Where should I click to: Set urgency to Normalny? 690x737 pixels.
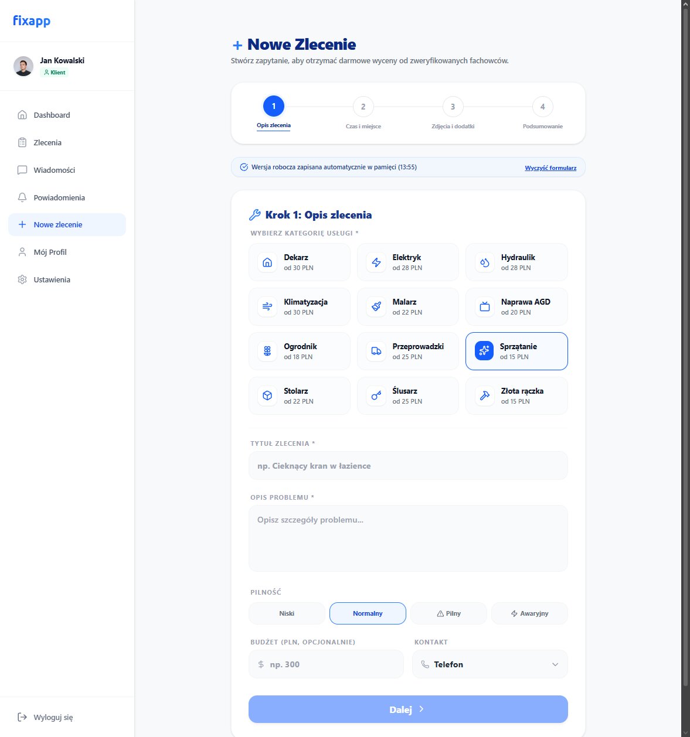point(368,613)
